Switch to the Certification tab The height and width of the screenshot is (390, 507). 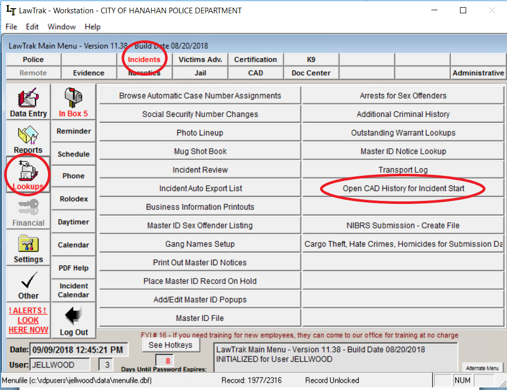pos(256,59)
